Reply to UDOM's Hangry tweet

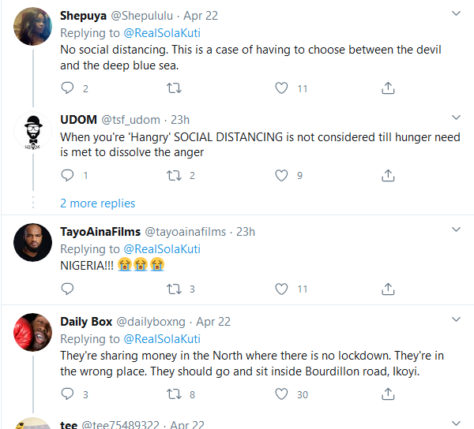67,175
